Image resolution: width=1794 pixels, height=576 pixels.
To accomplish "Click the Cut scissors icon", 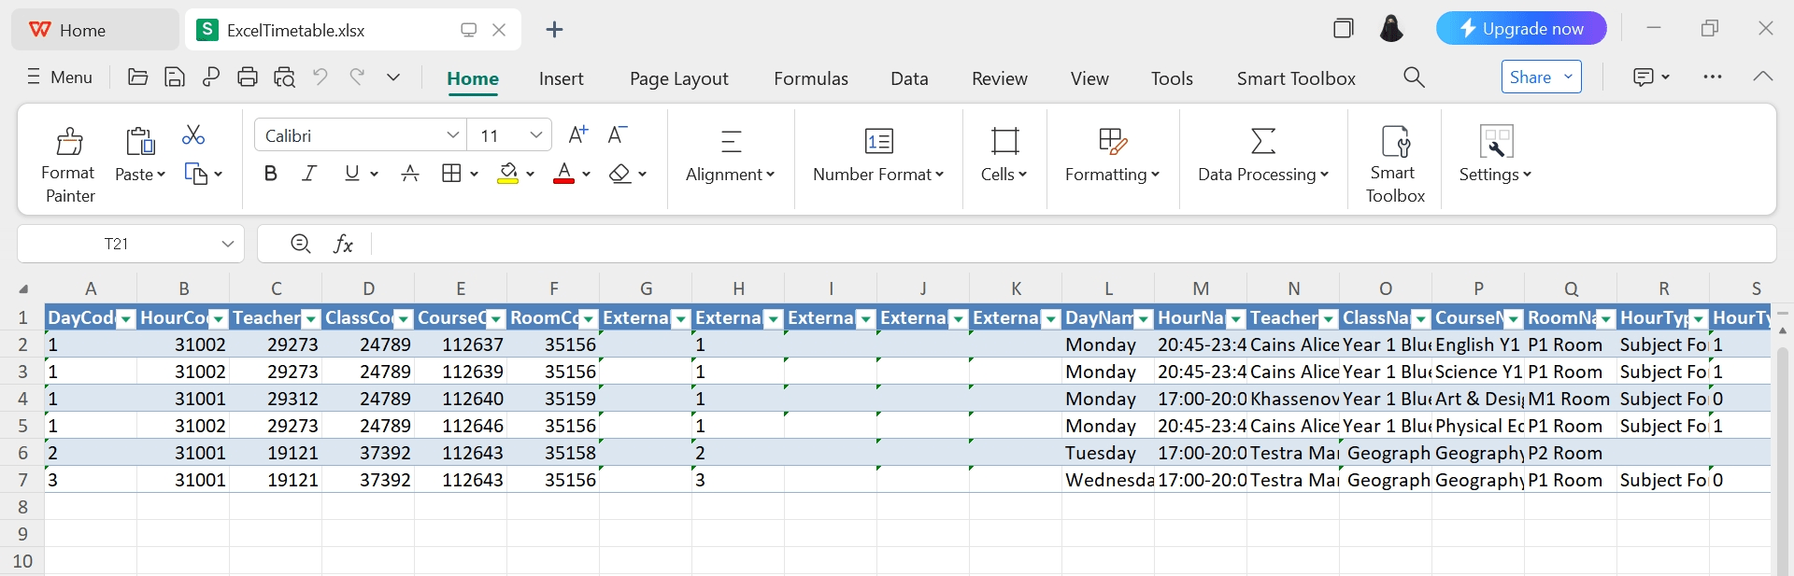I will click(x=193, y=135).
